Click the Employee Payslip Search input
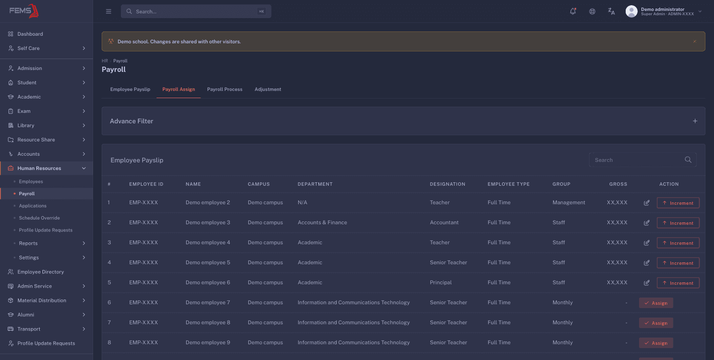The width and height of the screenshot is (714, 360). coord(642,160)
